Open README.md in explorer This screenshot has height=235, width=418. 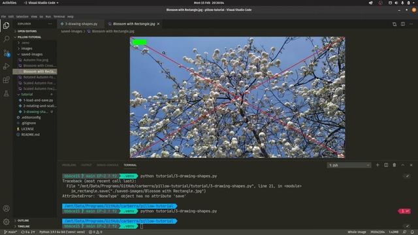coord(30,134)
